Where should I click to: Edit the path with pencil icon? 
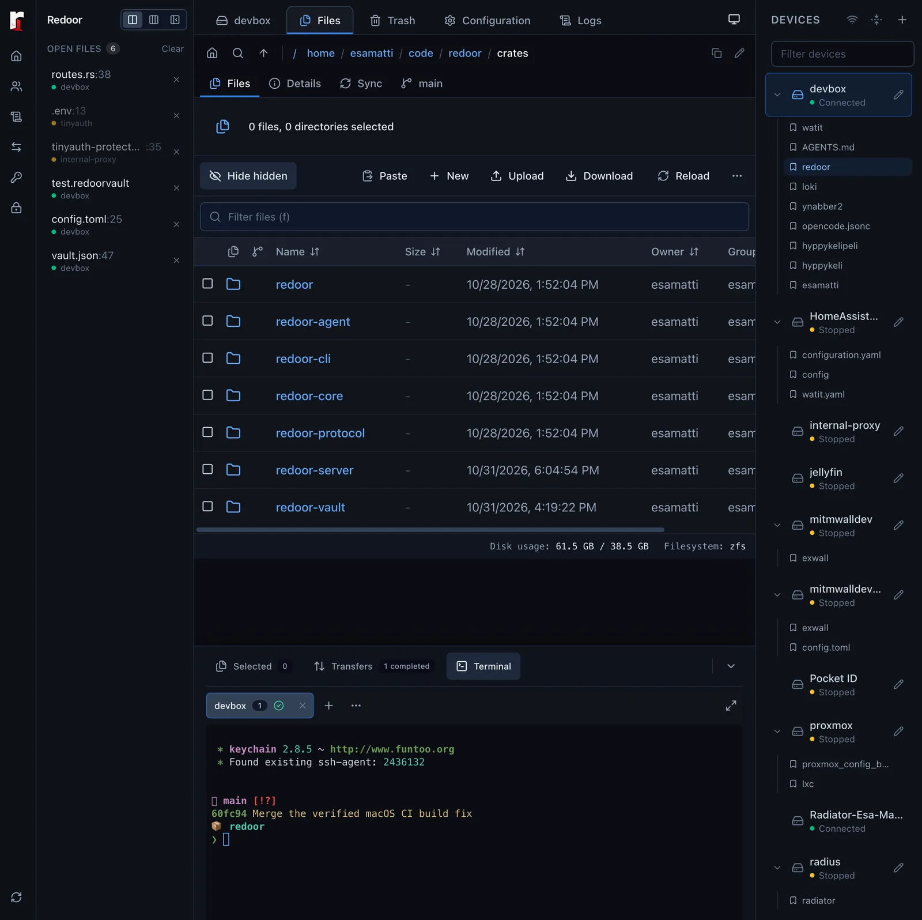739,53
